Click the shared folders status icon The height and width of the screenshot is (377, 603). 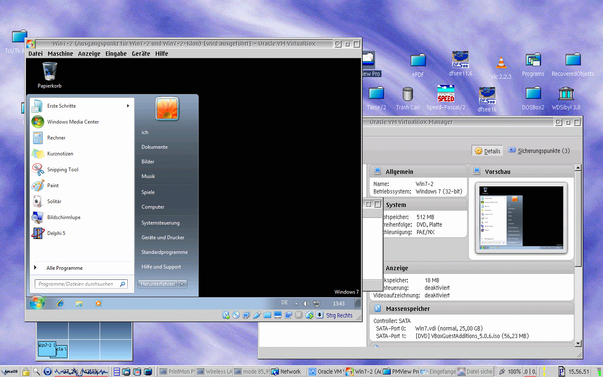pos(267,315)
